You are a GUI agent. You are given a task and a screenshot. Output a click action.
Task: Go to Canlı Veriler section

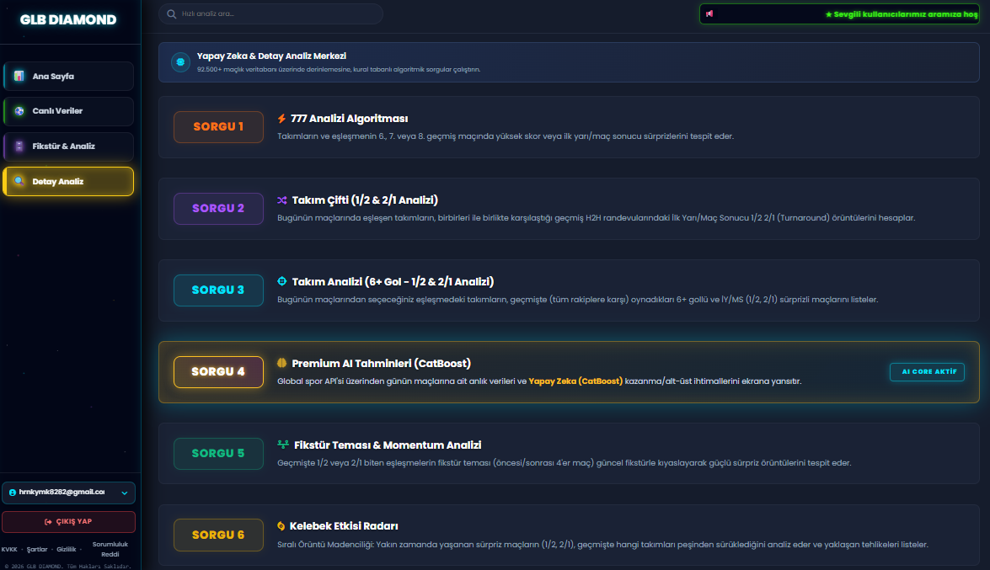pyautogui.click(x=68, y=111)
